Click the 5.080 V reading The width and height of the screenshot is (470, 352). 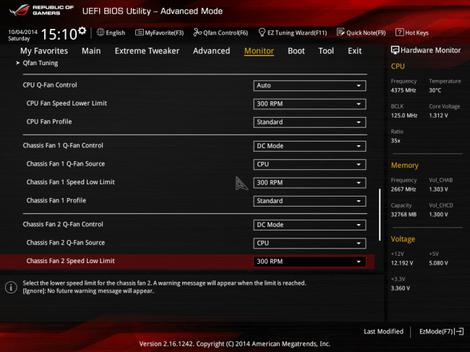click(438, 263)
